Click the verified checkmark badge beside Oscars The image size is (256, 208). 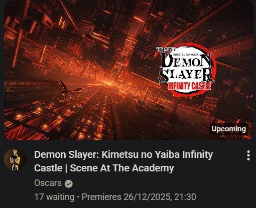69,184
